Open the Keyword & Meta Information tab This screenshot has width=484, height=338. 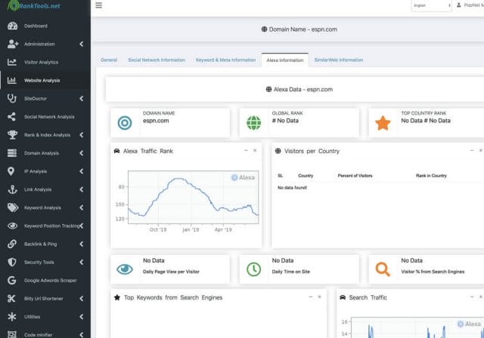coord(225,60)
